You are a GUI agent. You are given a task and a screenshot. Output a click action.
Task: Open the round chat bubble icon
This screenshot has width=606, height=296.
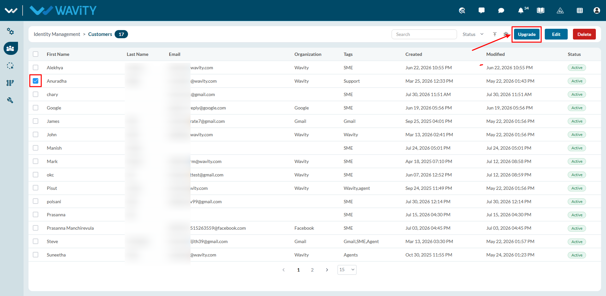click(501, 10)
